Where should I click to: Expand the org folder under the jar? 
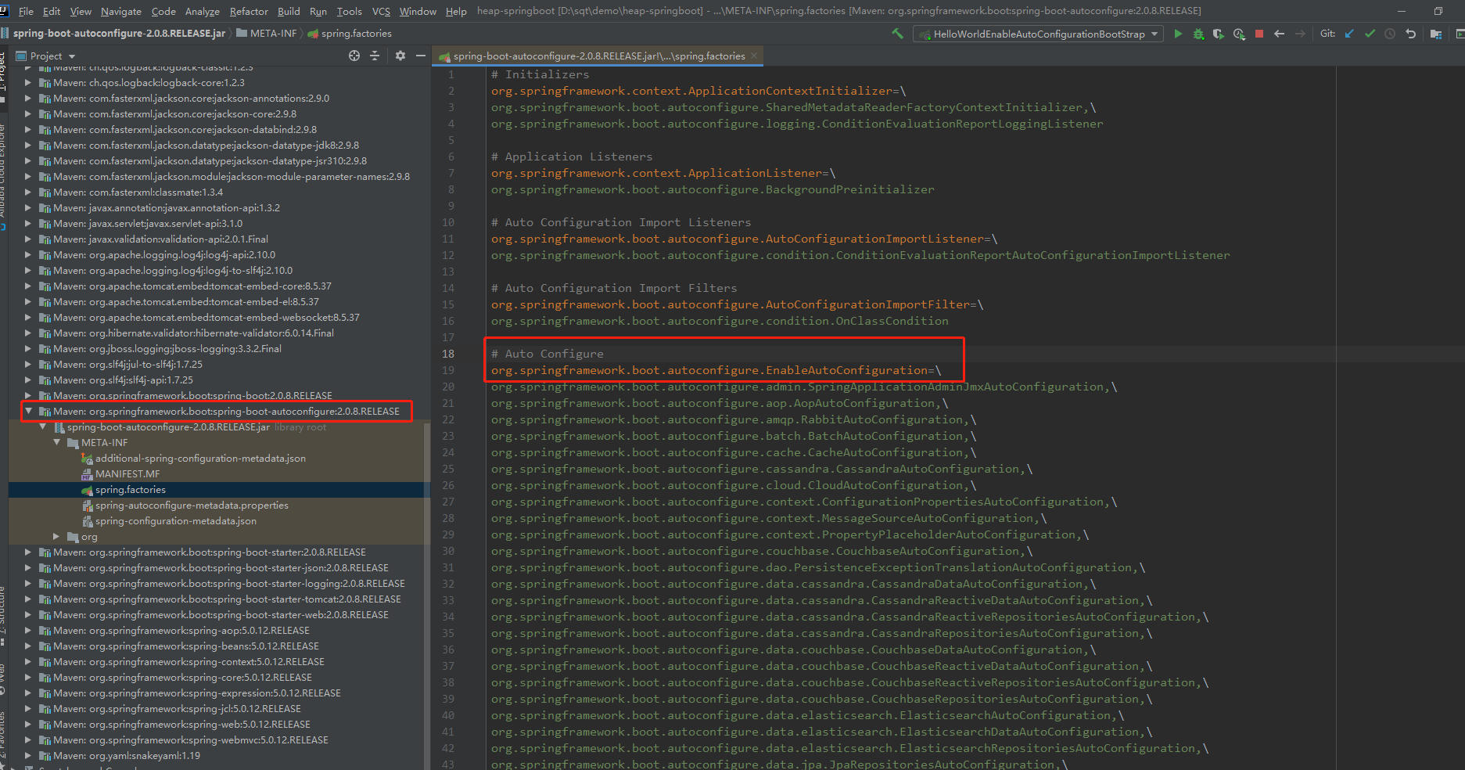pos(56,536)
